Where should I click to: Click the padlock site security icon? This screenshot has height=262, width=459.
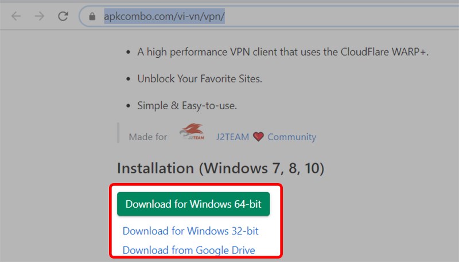(x=92, y=16)
